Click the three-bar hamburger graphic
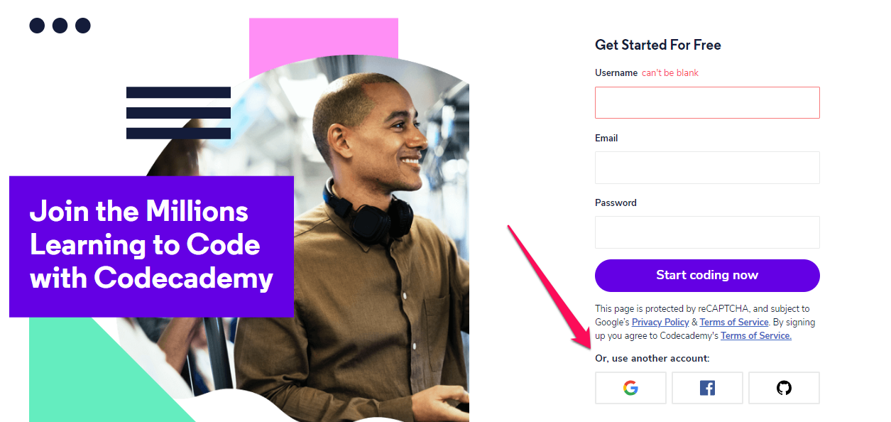 click(x=178, y=113)
